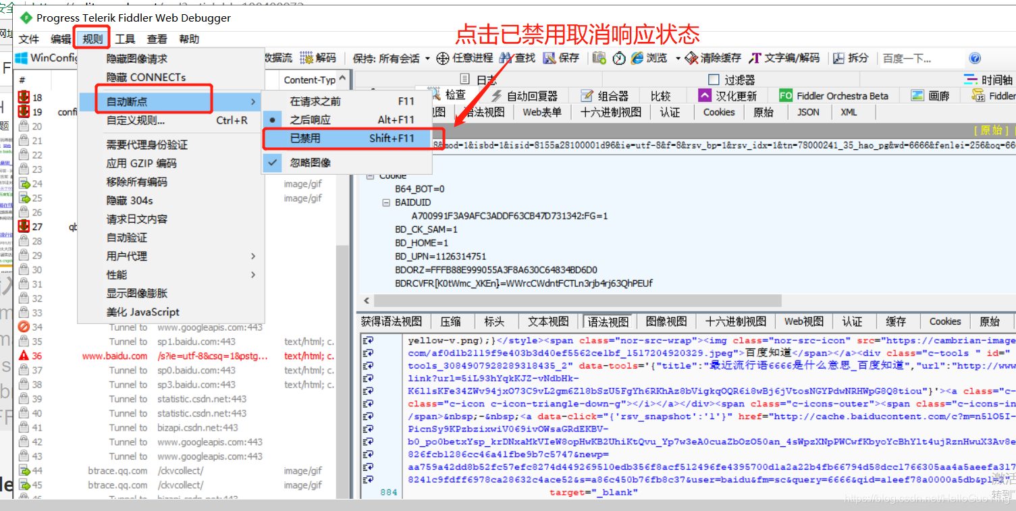Switch to response ImageView (图像视图) tab
This screenshot has width=1016, height=511.
click(666, 321)
